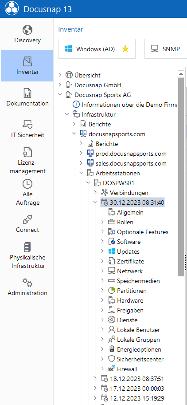Click the network nodes icon beside Verbindungen
Screen dimensions: 187x405
(105, 193)
